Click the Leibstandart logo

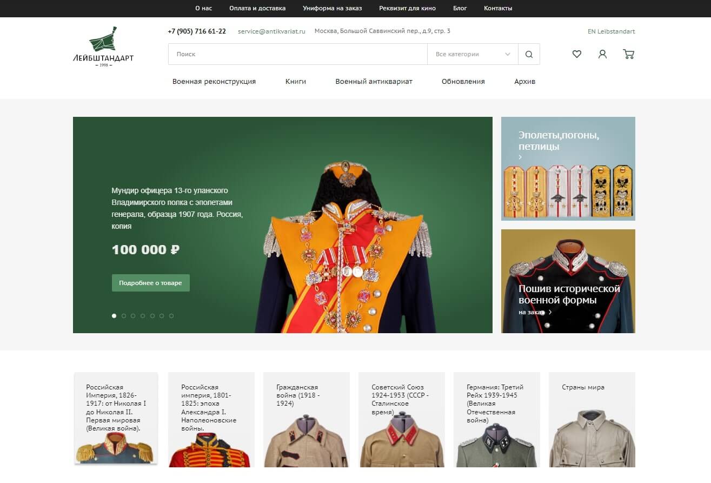[103, 47]
